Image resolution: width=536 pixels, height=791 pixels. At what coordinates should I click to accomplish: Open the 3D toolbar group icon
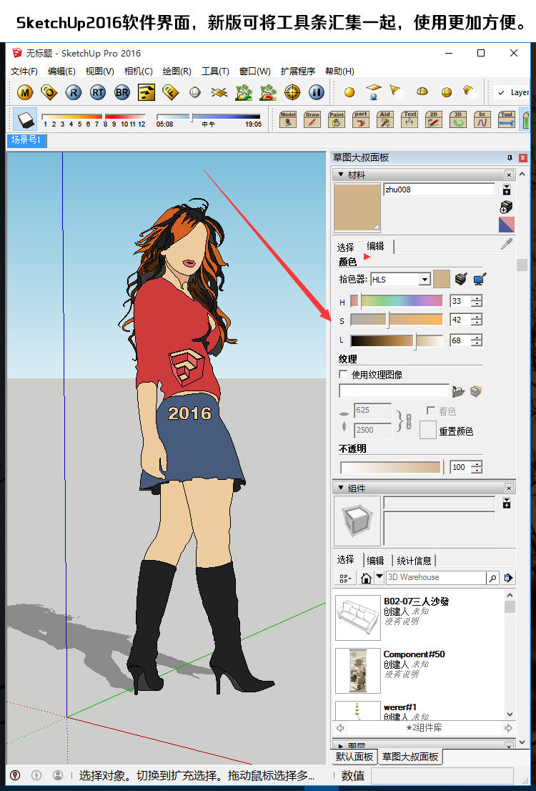[458, 119]
